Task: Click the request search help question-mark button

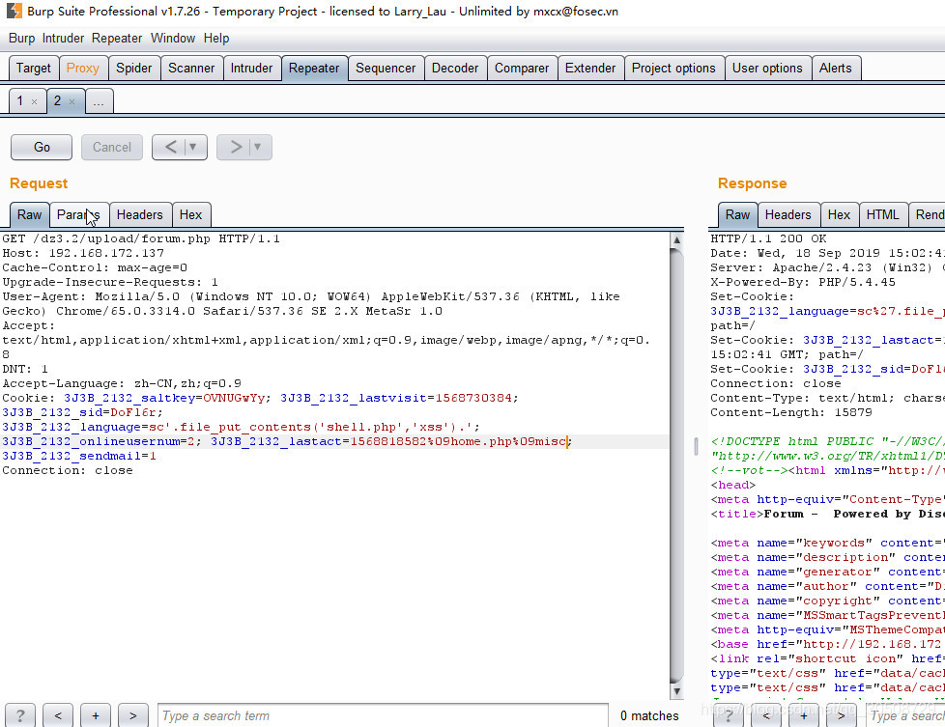Action: tap(20, 715)
